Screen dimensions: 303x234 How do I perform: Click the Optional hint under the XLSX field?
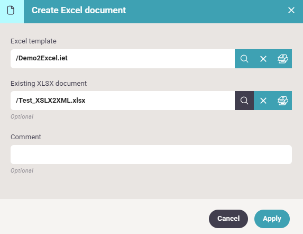tap(22, 116)
